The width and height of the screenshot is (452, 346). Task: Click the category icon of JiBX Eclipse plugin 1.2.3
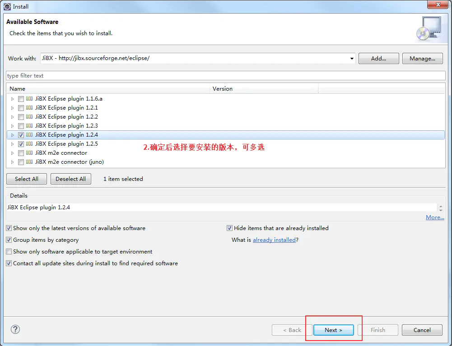click(x=29, y=125)
